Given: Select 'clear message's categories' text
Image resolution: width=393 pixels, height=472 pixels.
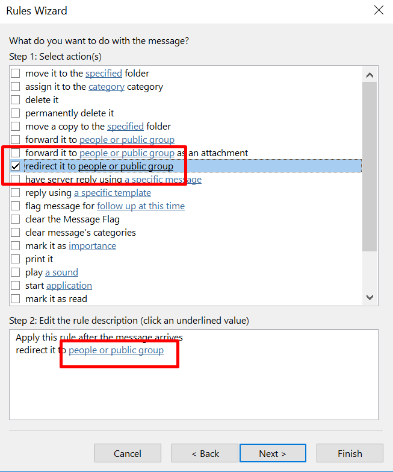Looking at the screenshot, I should click(x=81, y=233).
